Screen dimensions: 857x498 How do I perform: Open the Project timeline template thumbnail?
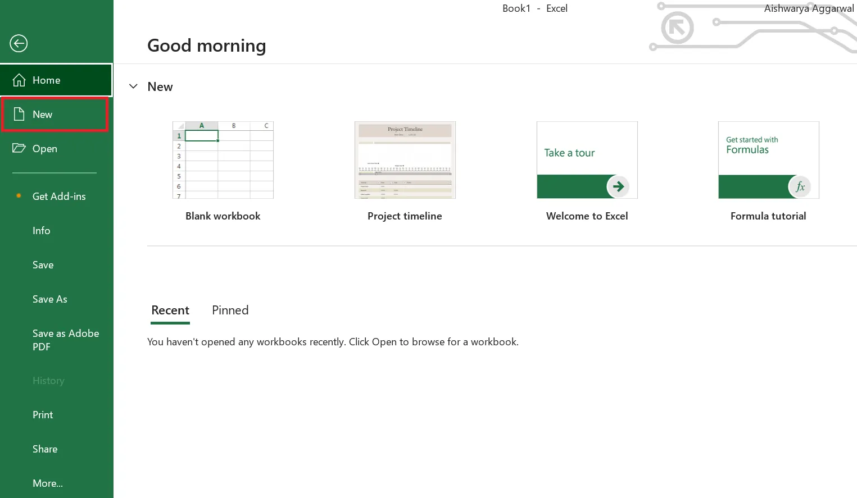[x=405, y=160]
